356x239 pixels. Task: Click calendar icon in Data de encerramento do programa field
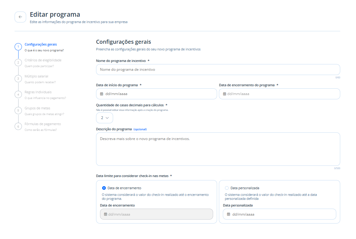225,94
